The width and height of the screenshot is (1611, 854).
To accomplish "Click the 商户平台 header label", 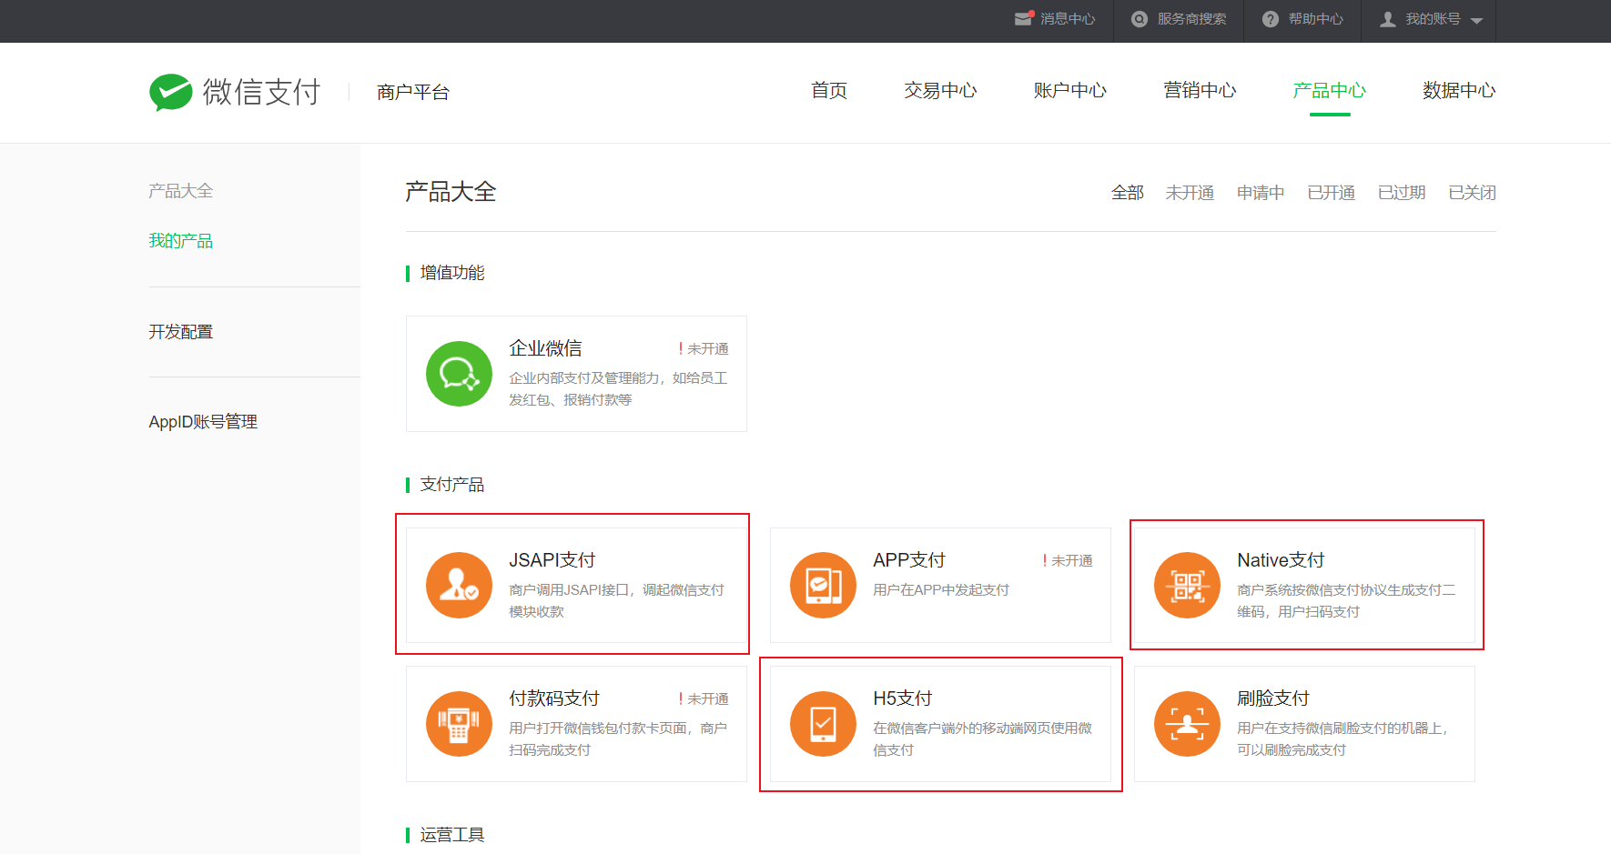I will 413,93.
